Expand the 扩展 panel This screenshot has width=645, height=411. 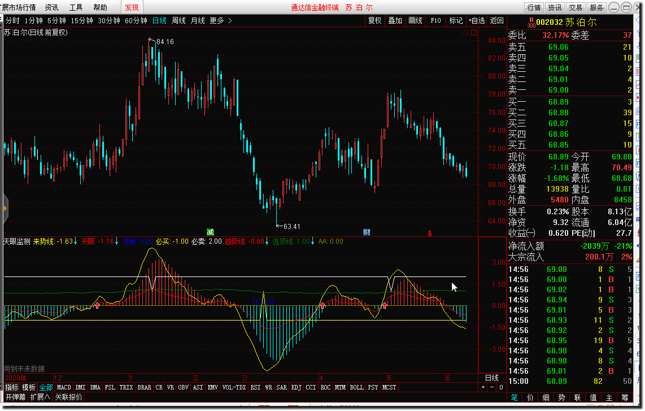click(x=40, y=397)
